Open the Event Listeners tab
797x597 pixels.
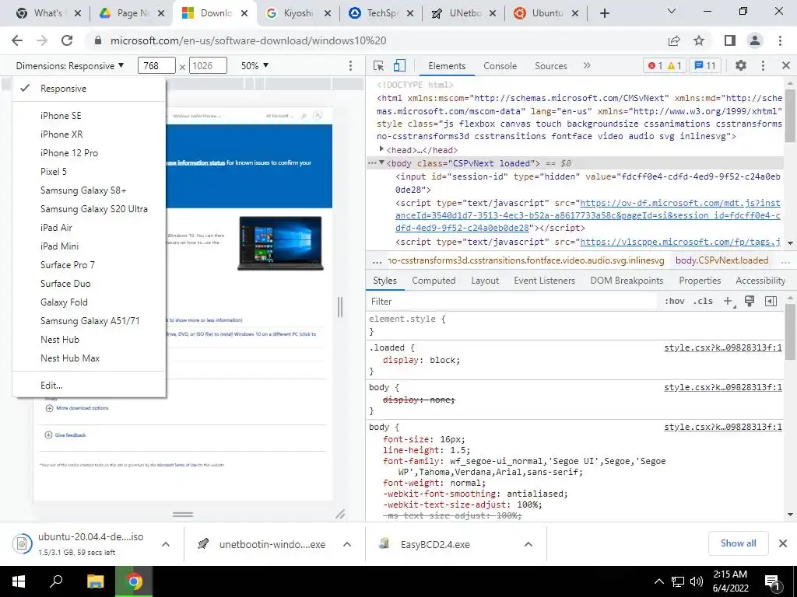(544, 280)
